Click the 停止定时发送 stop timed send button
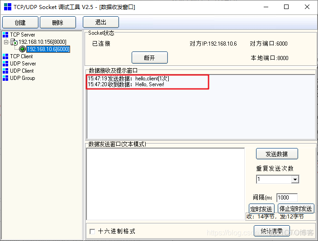The width and height of the screenshot is (318, 241). click(x=296, y=209)
